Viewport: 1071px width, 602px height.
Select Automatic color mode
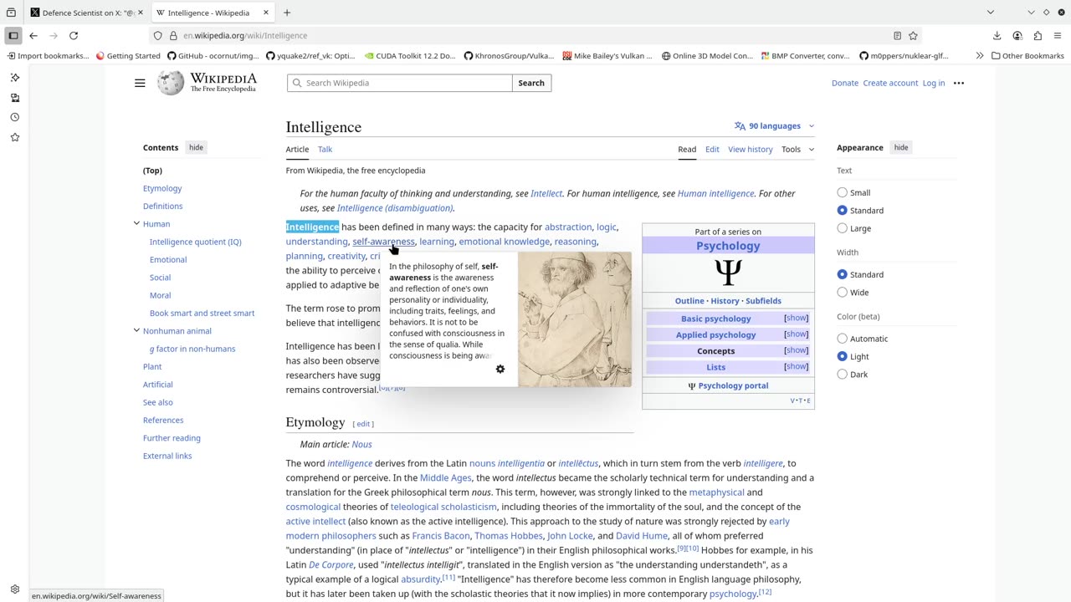coord(842,339)
